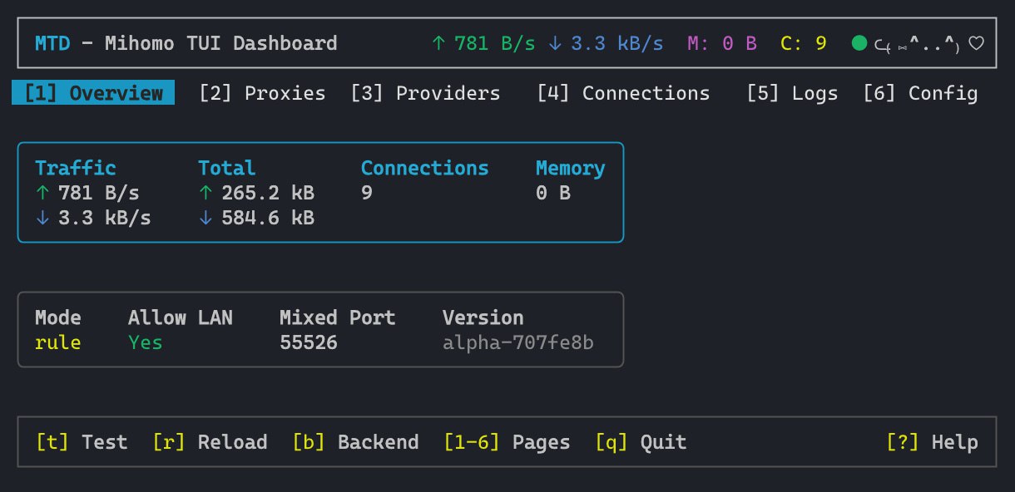Click total upload 265.2 kB
Screen dimensions: 1015x492
pos(256,193)
